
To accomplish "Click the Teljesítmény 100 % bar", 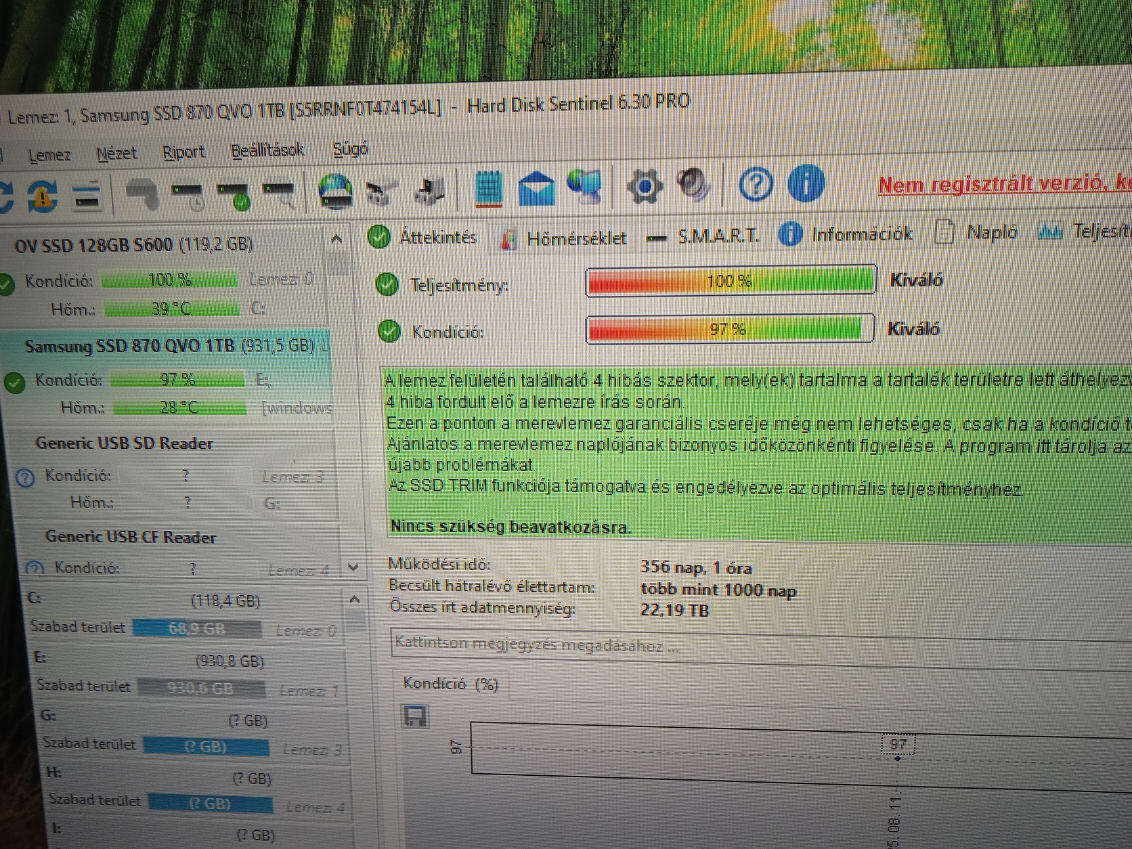I will click(731, 280).
